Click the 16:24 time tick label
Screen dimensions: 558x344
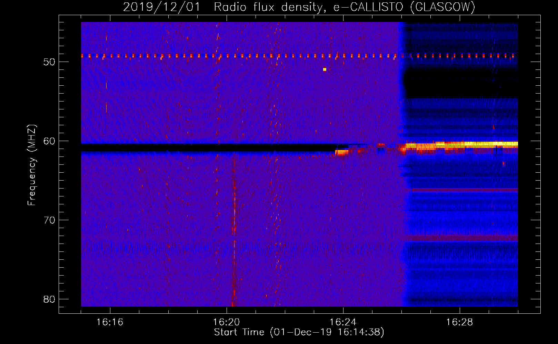[343, 322]
